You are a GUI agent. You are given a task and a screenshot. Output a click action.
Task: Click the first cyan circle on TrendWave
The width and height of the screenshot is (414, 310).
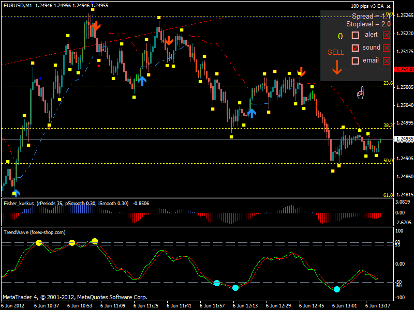217,283
